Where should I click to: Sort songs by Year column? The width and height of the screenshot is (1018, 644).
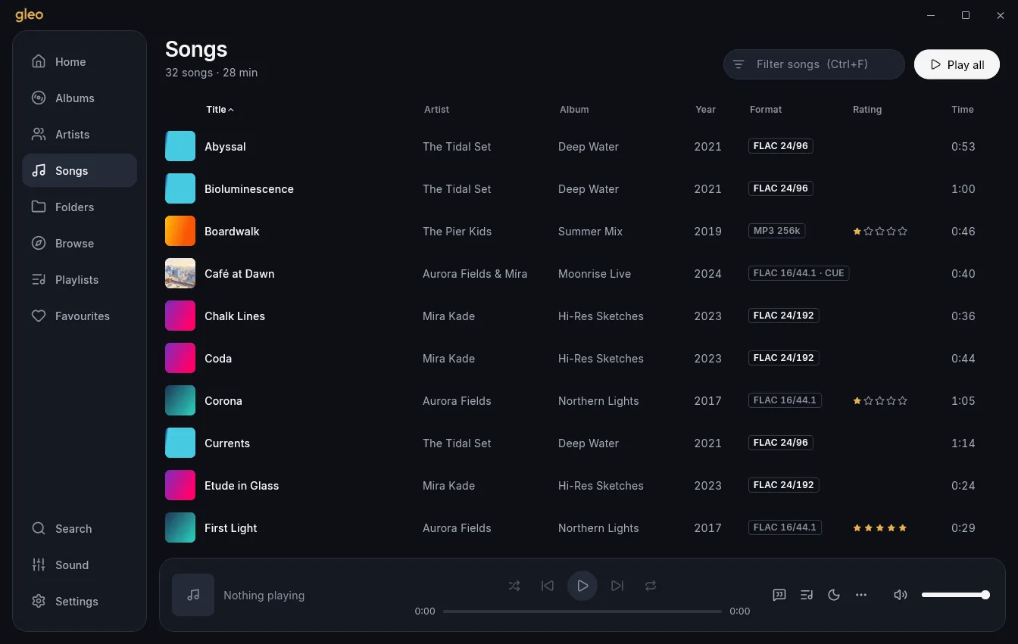pos(705,110)
